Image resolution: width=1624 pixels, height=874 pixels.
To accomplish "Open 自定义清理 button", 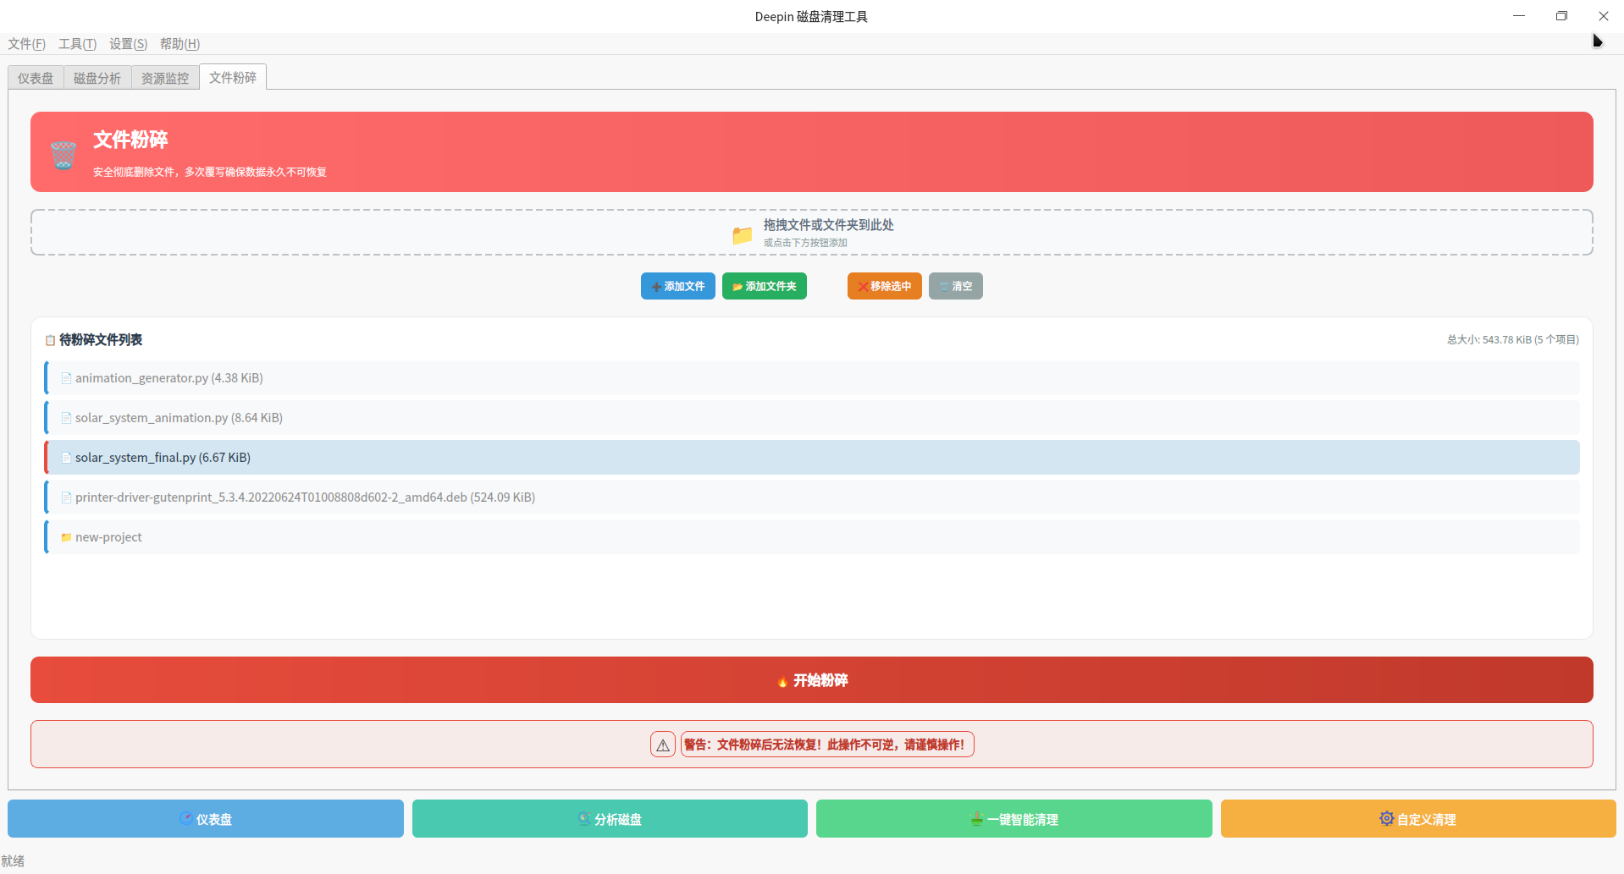I will point(1418,819).
